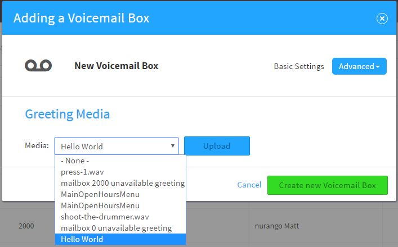The image size is (398, 247).
Task: Cancel adding the voicemail box
Action: [x=249, y=185]
